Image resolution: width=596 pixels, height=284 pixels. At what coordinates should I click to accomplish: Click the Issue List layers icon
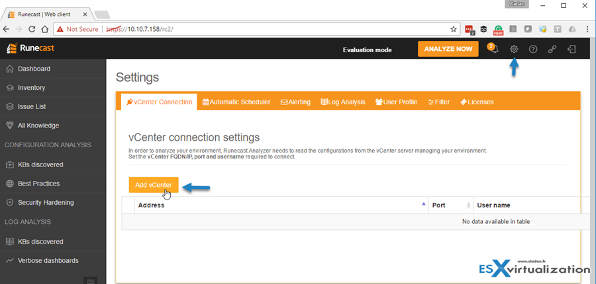pyautogui.click(x=10, y=106)
